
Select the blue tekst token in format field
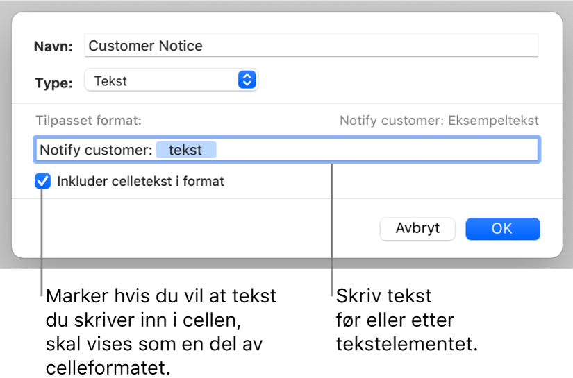[186, 150]
